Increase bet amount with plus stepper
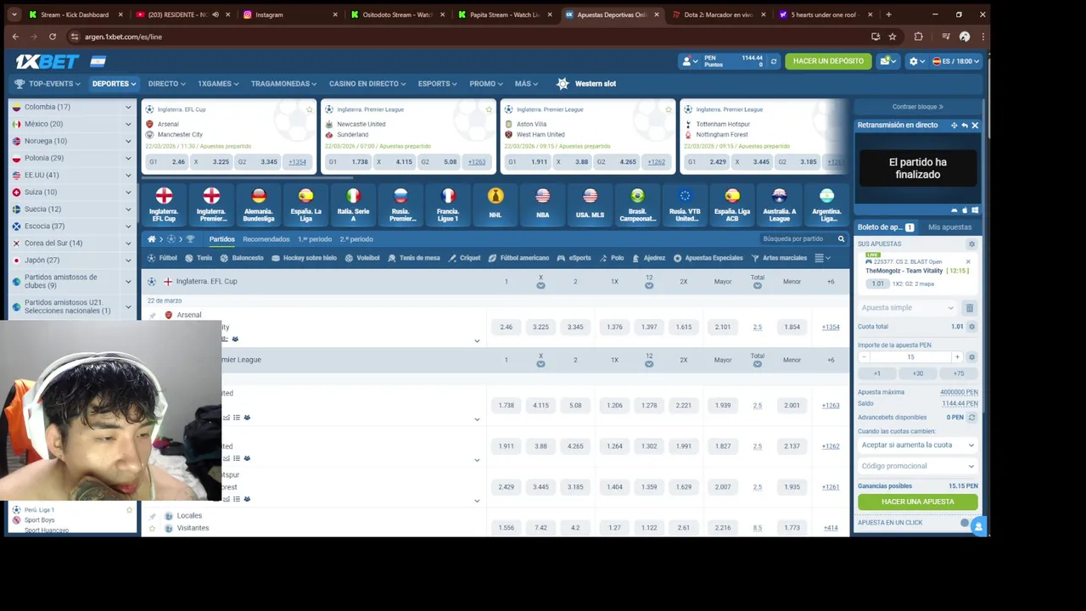1086x611 pixels. click(x=956, y=357)
